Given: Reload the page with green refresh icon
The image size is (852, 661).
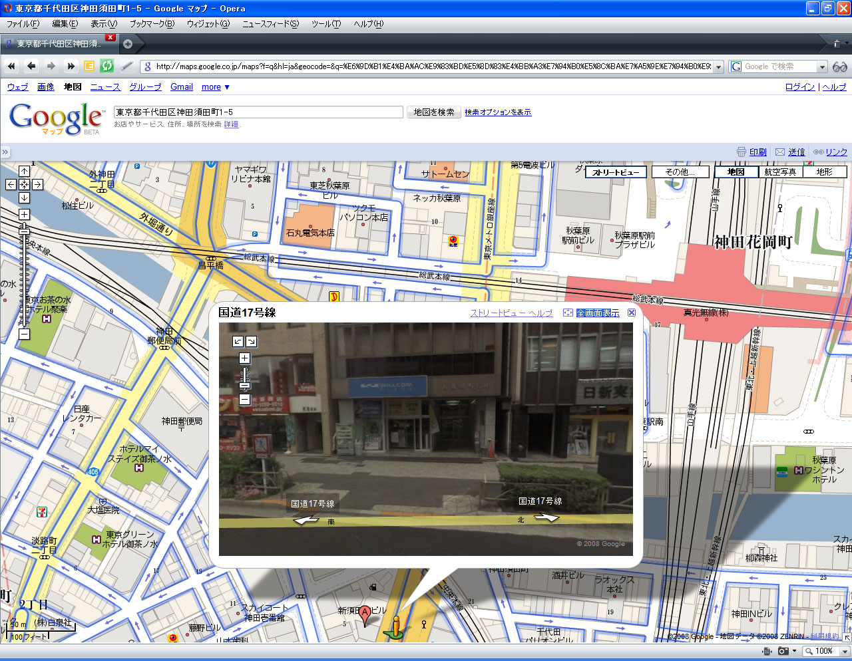Looking at the screenshot, I should pyautogui.click(x=107, y=66).
